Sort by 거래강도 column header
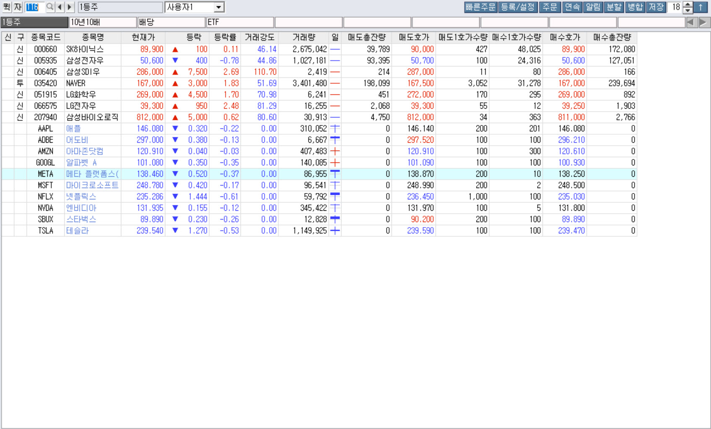This screenshot has width=711, height=429. (259, 37)
